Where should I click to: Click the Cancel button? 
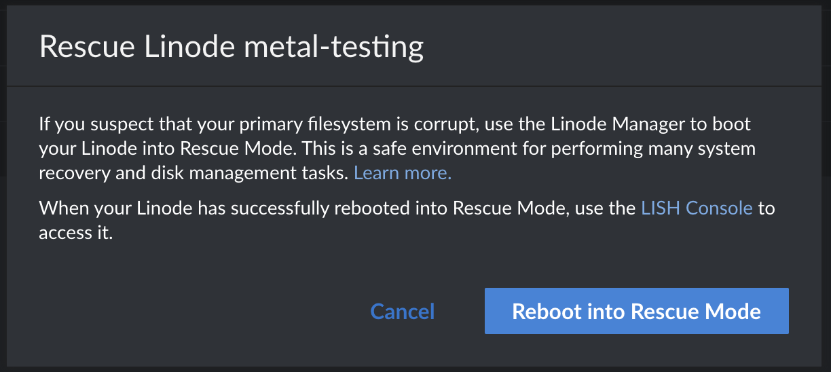402,312
